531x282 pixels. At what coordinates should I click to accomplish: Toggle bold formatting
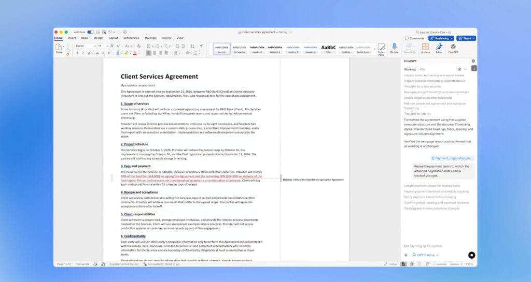click(x=78, y=53)
